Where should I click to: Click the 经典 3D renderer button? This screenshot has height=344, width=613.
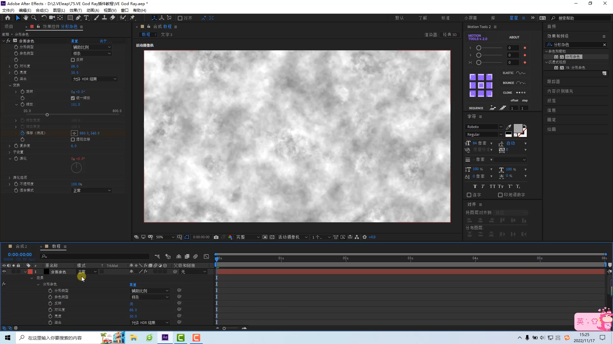(x=450, y=35)
